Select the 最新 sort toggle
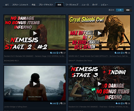The width and height of the screenshot is (134, 111). (x=128, y=10)
